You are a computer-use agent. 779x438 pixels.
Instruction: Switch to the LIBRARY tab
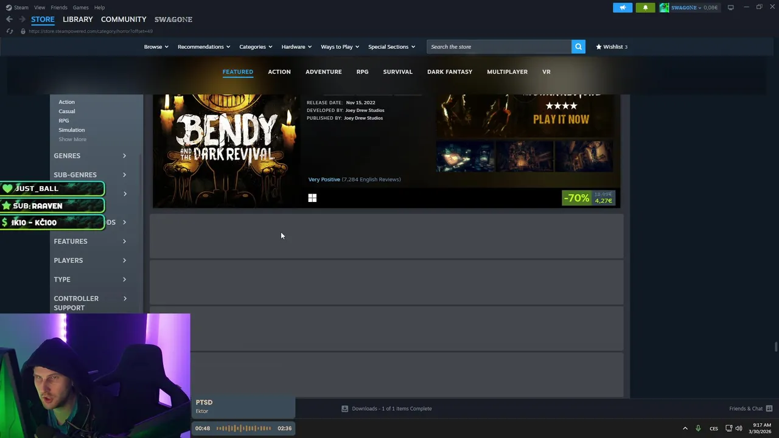pos(78,19)
